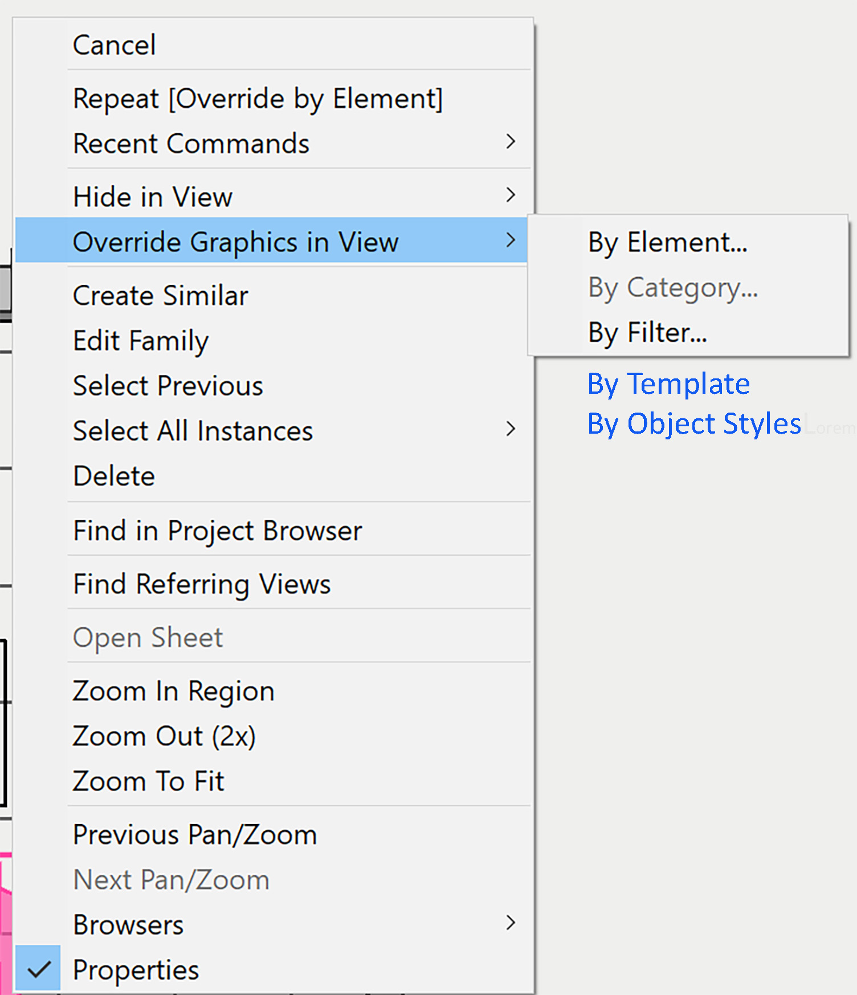The width and height of the screenshot is (857, 995).
Task: Click Select Previous
Action: 168,386
